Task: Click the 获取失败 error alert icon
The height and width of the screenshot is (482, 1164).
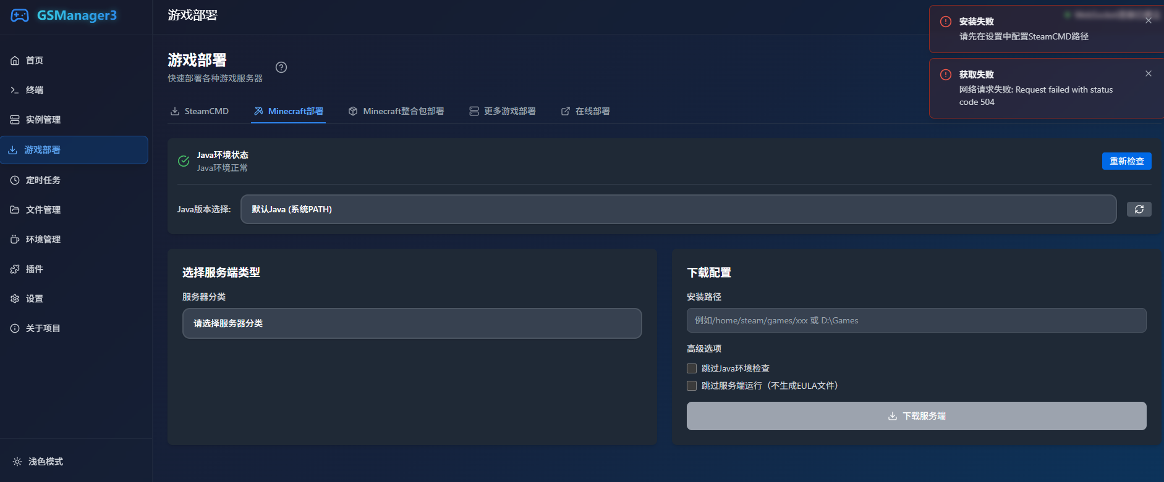Action: [x=946, y=75]
